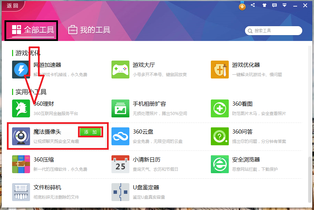The image size is (314, 210).
Task: Open the 360压缩 archive icon
Action: (21, 164)
